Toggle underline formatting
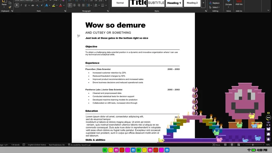 coord(26,5)
